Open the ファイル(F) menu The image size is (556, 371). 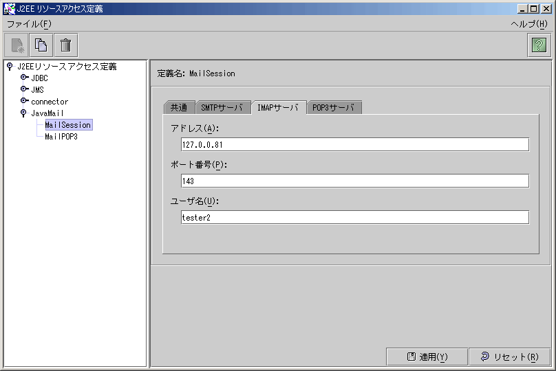tap(29, 24)
